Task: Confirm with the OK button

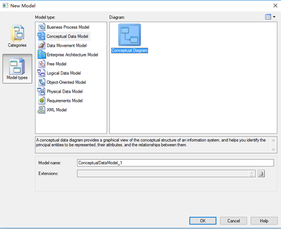Action: click(x=203, y=221)
